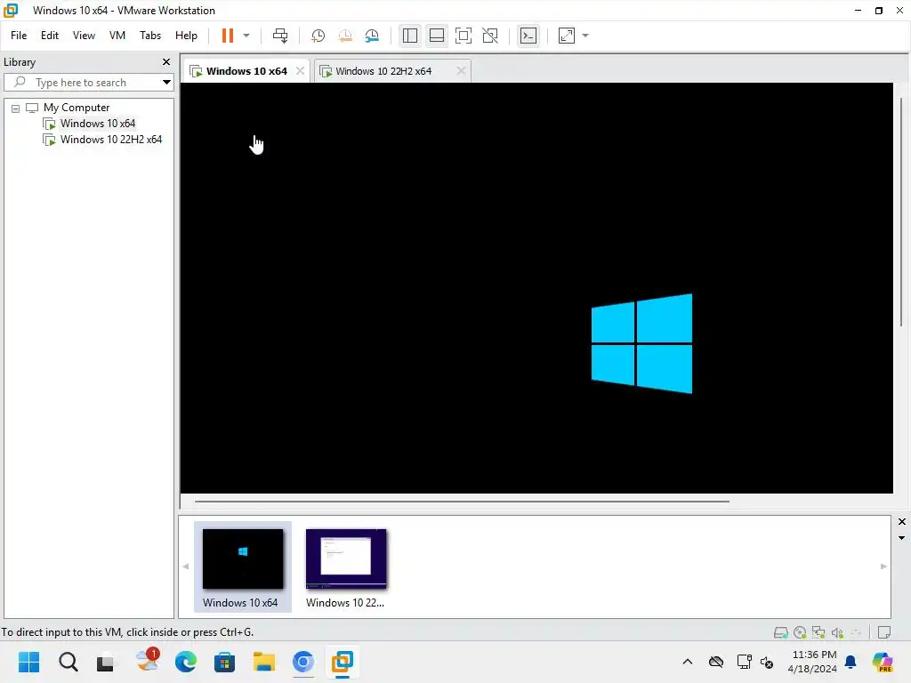This screenshot has width=911, height=683.
Task: Click the sound card status icon
Action: (837, 632)
